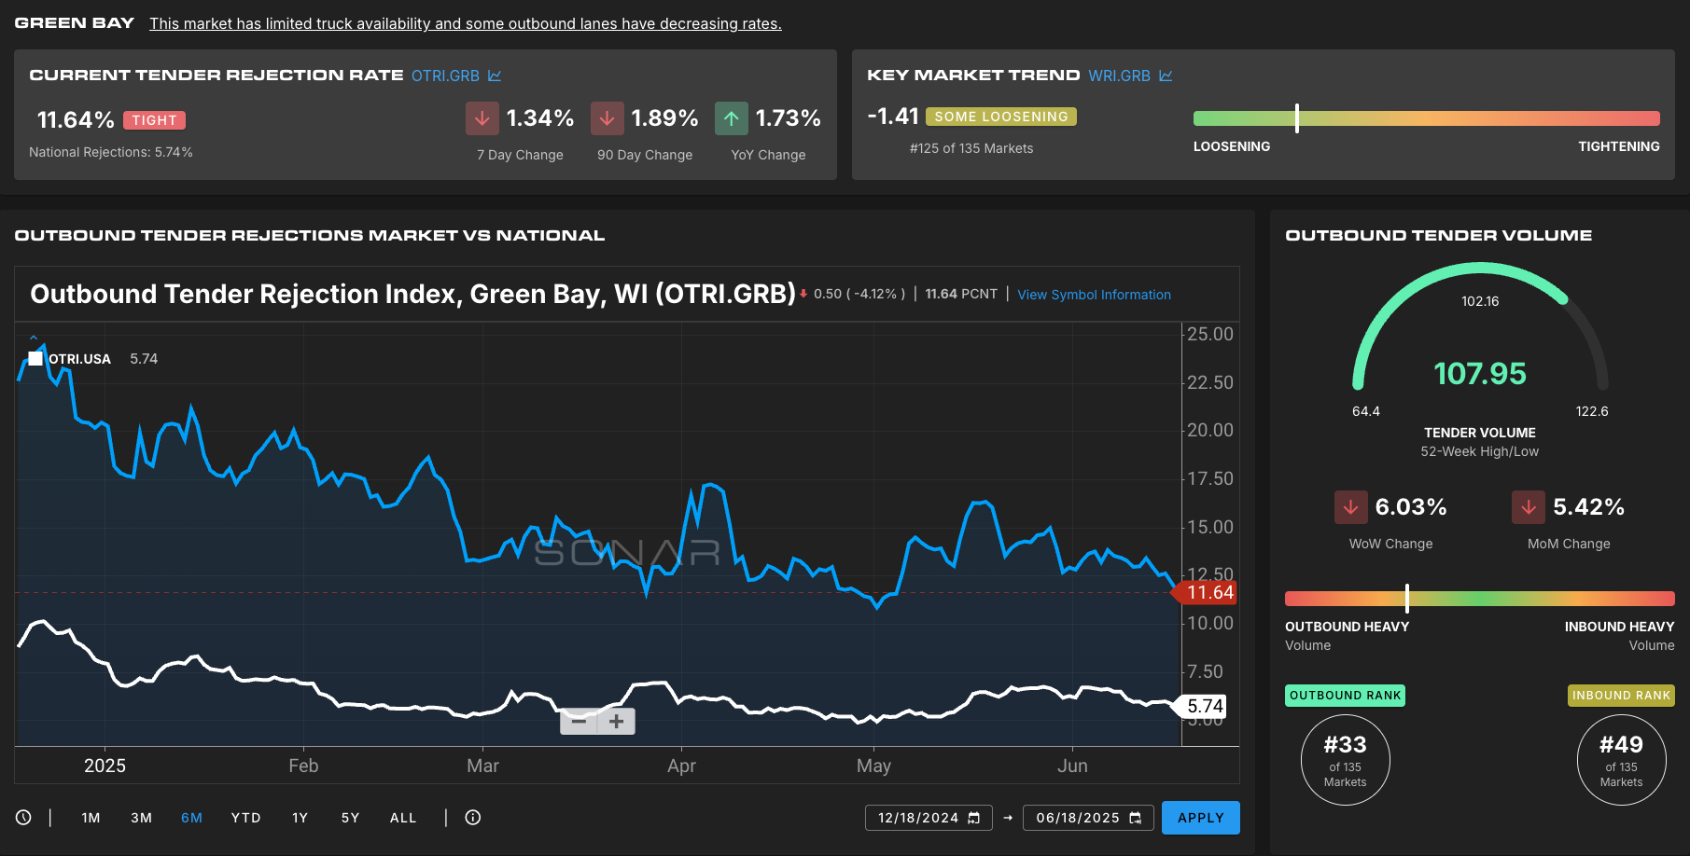Switch to the YTD time range

245,818
